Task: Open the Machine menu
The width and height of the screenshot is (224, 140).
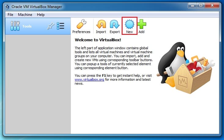Action: (25, 15)
